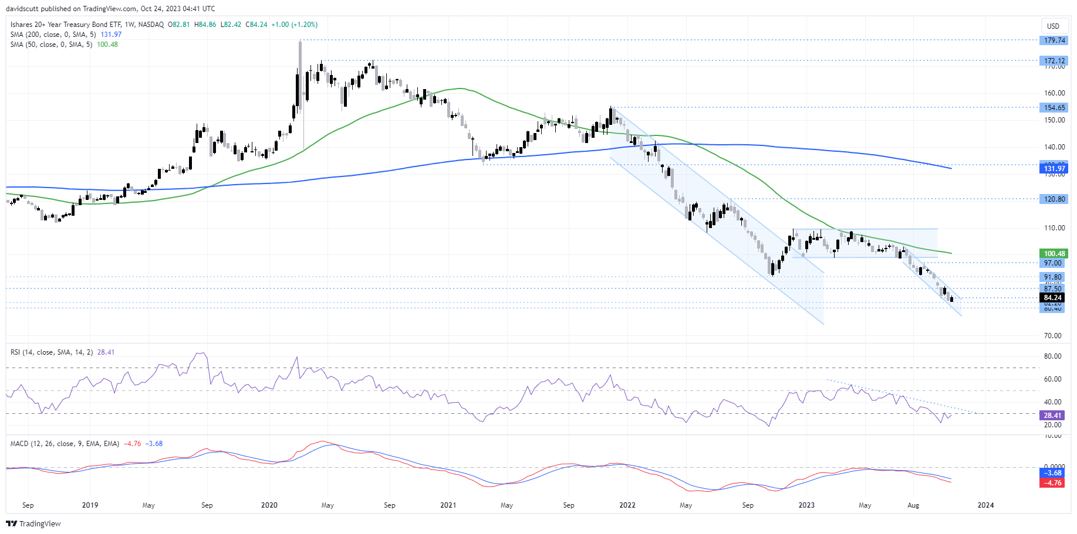Click the 97.00 price level label

click(1053, 263)
